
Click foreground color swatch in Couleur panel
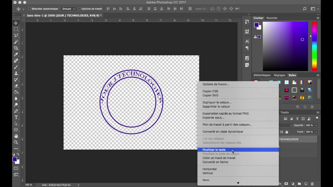[257, 25]
